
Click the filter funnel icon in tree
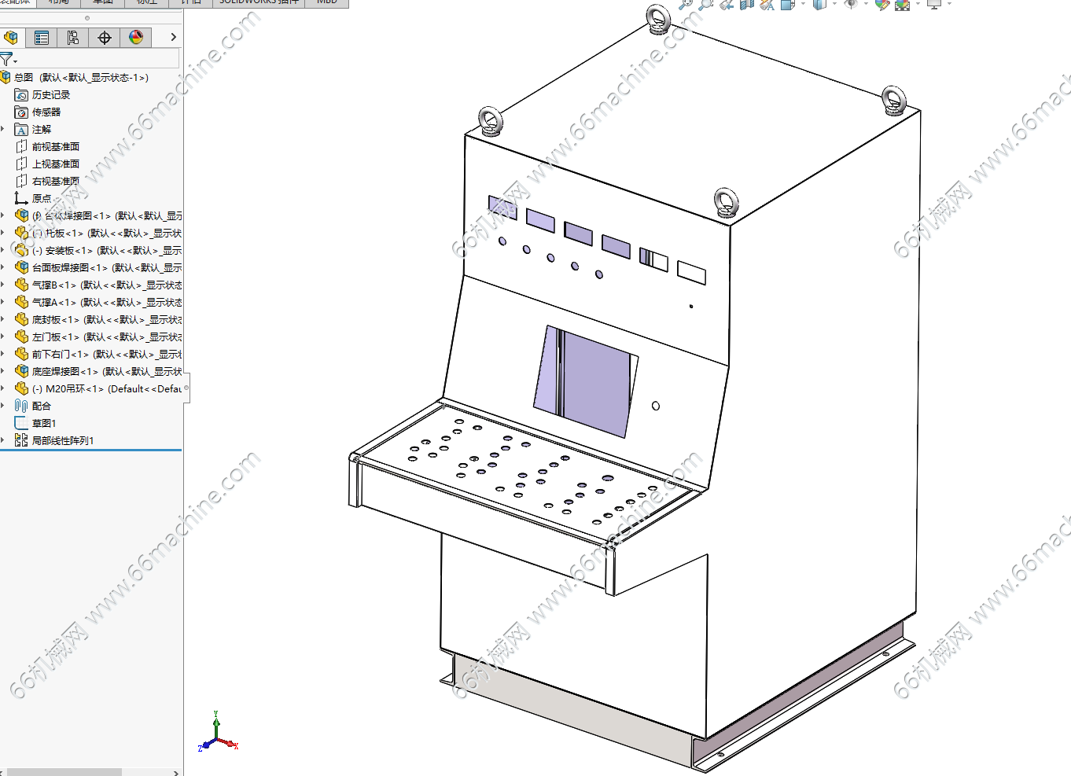click(x=7, y=59)
